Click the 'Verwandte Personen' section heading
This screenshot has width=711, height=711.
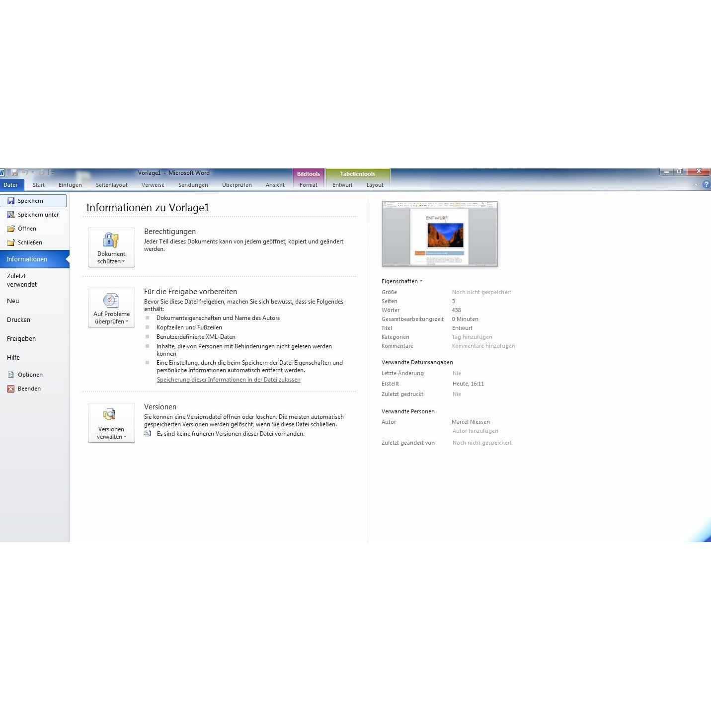click(x=408, y=411)
